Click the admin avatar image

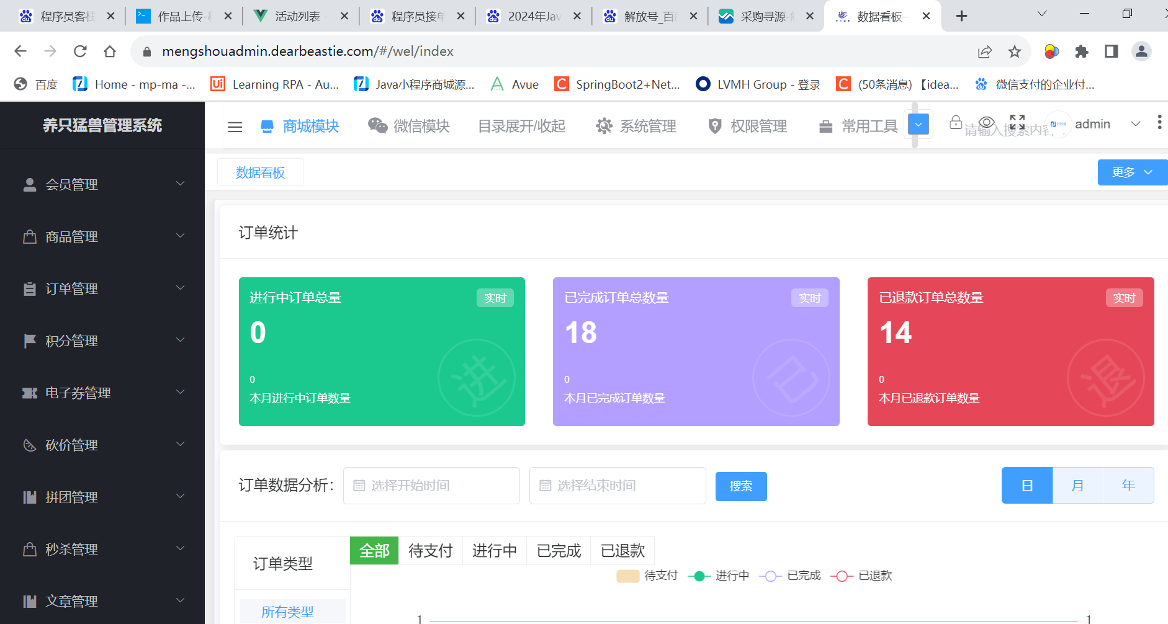(1058, 124)
